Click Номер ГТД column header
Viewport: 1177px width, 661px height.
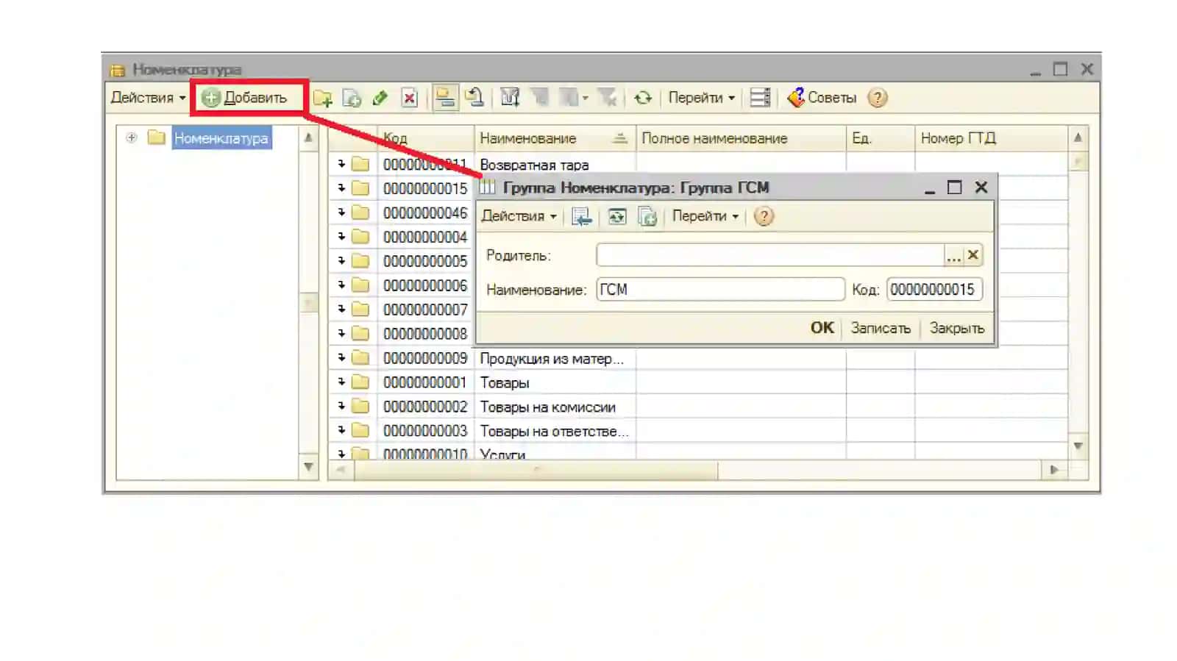click(x=991, y=138)
